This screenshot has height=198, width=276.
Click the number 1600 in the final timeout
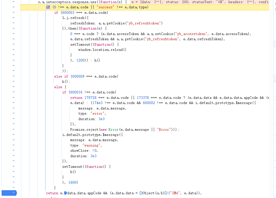[72, 182]
